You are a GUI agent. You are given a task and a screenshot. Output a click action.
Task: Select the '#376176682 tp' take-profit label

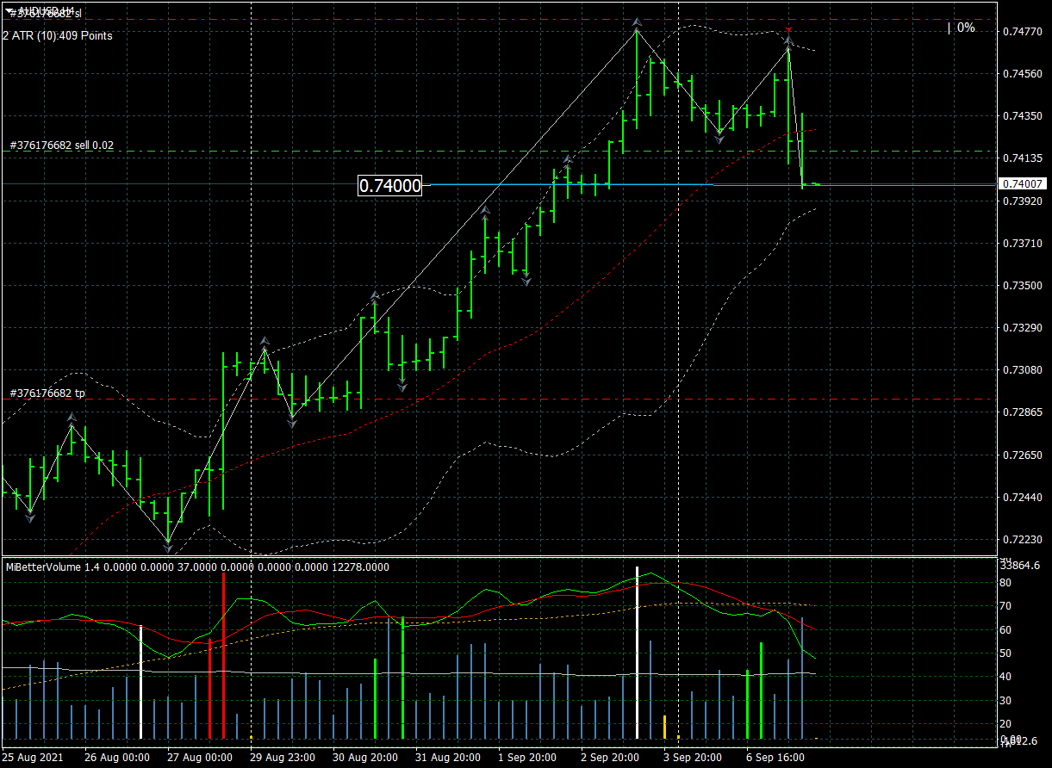pyautogui.click(x=47, y=393)
